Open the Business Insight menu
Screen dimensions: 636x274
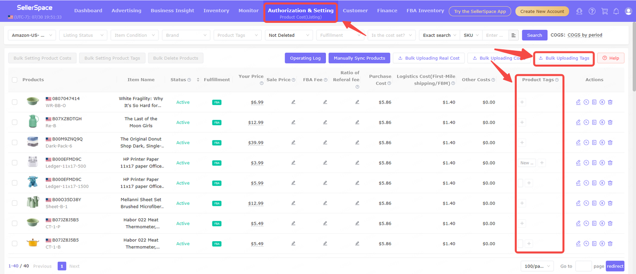coord(172,11)
